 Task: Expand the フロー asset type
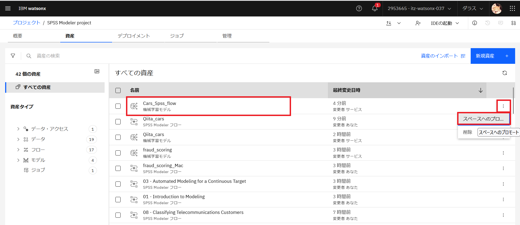tap(18, 150)
